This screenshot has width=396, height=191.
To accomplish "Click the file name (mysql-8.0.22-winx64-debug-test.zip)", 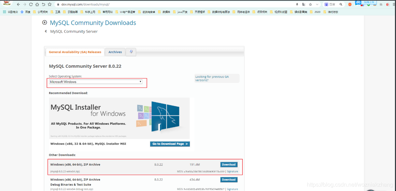I will (x=71, y=189).
